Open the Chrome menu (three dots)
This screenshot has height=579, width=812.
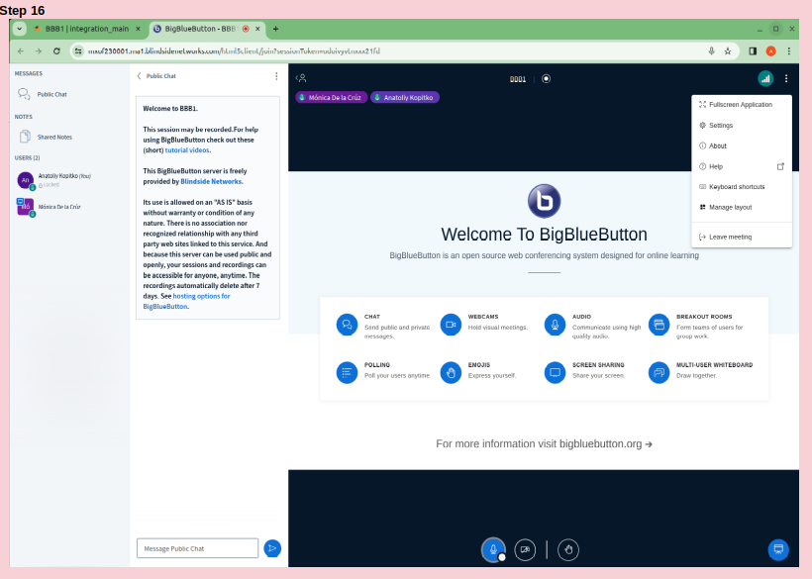[788, 50]
